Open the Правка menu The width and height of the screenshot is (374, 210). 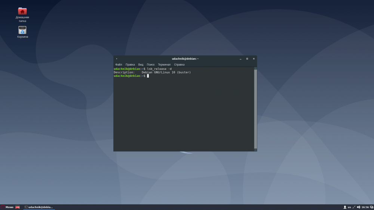(130, 65)
